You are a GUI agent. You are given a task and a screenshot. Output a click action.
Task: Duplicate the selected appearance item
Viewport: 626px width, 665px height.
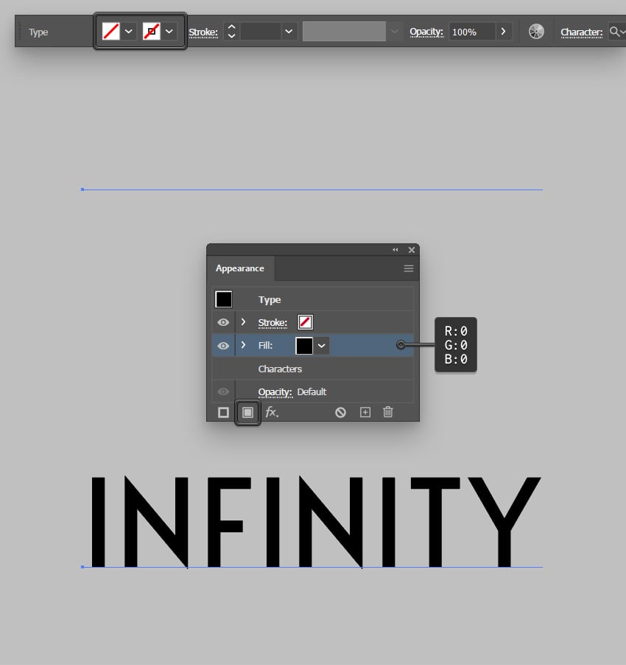[x=365, y=412]
